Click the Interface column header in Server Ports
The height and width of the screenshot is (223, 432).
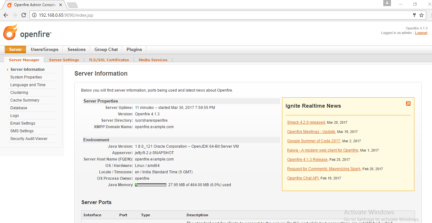click(92, 215)
